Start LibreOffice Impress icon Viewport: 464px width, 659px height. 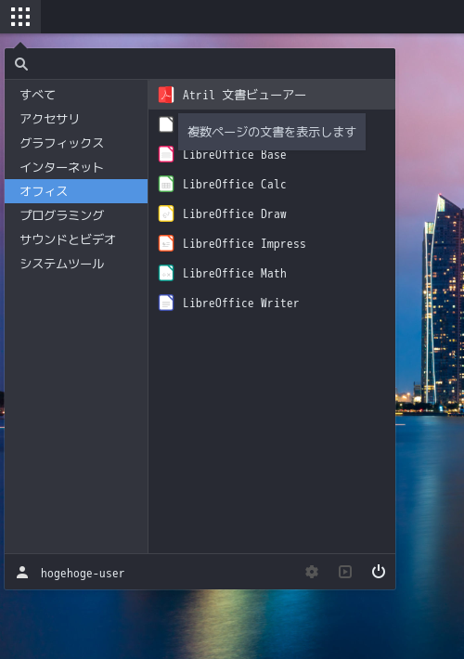coord(166,243)
